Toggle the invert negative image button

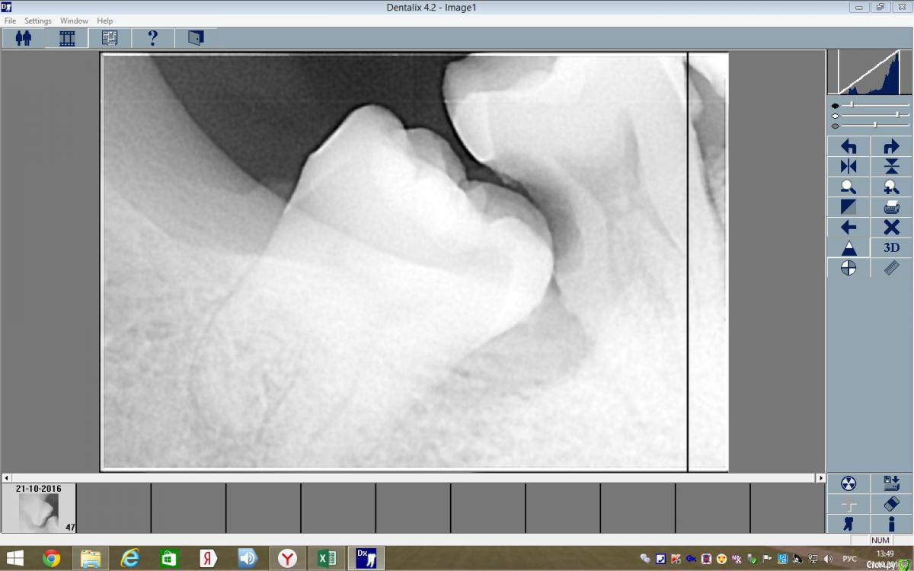[848, 207]
